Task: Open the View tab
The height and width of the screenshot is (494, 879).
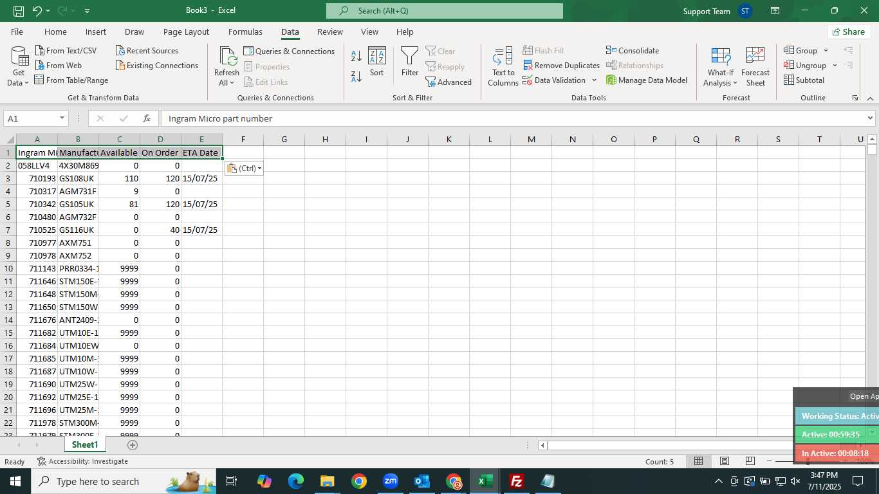Action: (369, 32)
